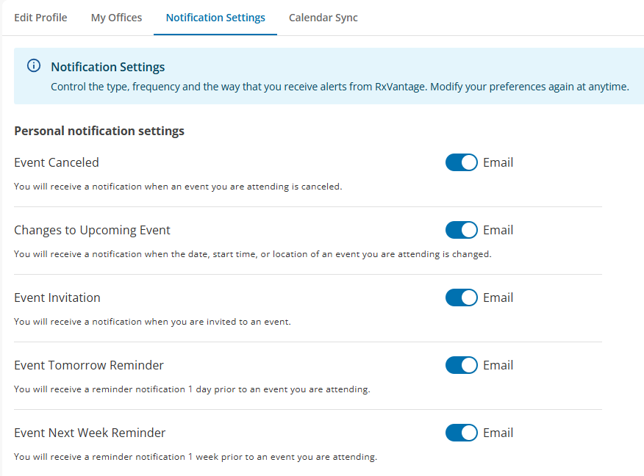The width and height of the screenshot is (644, 476).
Task: Select the Notification Settings tab
Action: click(x=215, y=17)
